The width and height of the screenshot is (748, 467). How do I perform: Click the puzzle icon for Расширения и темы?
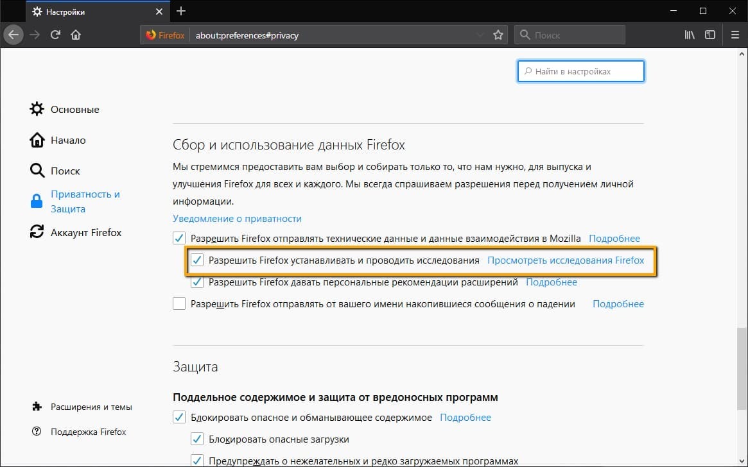point(37,407)
